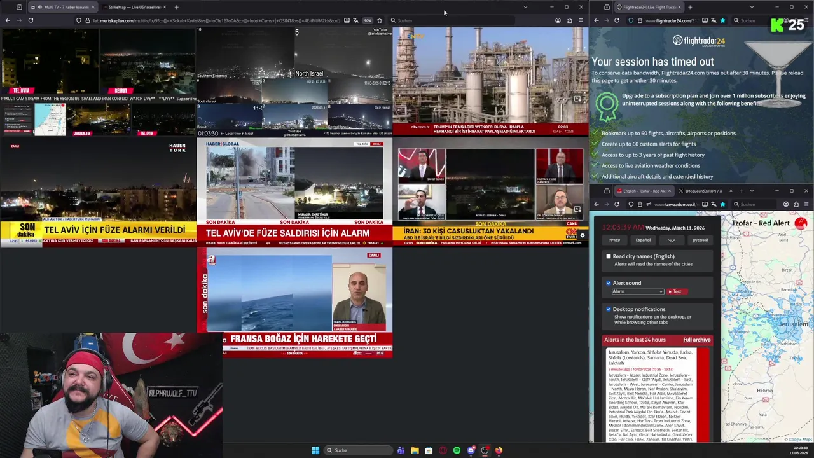Select the A Haber sea footage stream

tap(294, 302)
